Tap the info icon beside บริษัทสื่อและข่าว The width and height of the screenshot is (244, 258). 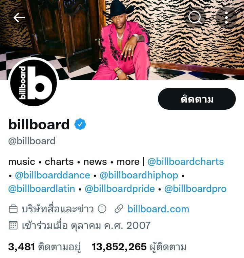tap(102, 209)
